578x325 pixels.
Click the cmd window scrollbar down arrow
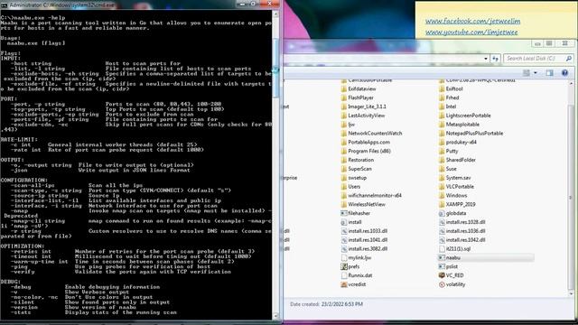coord(275,316)
